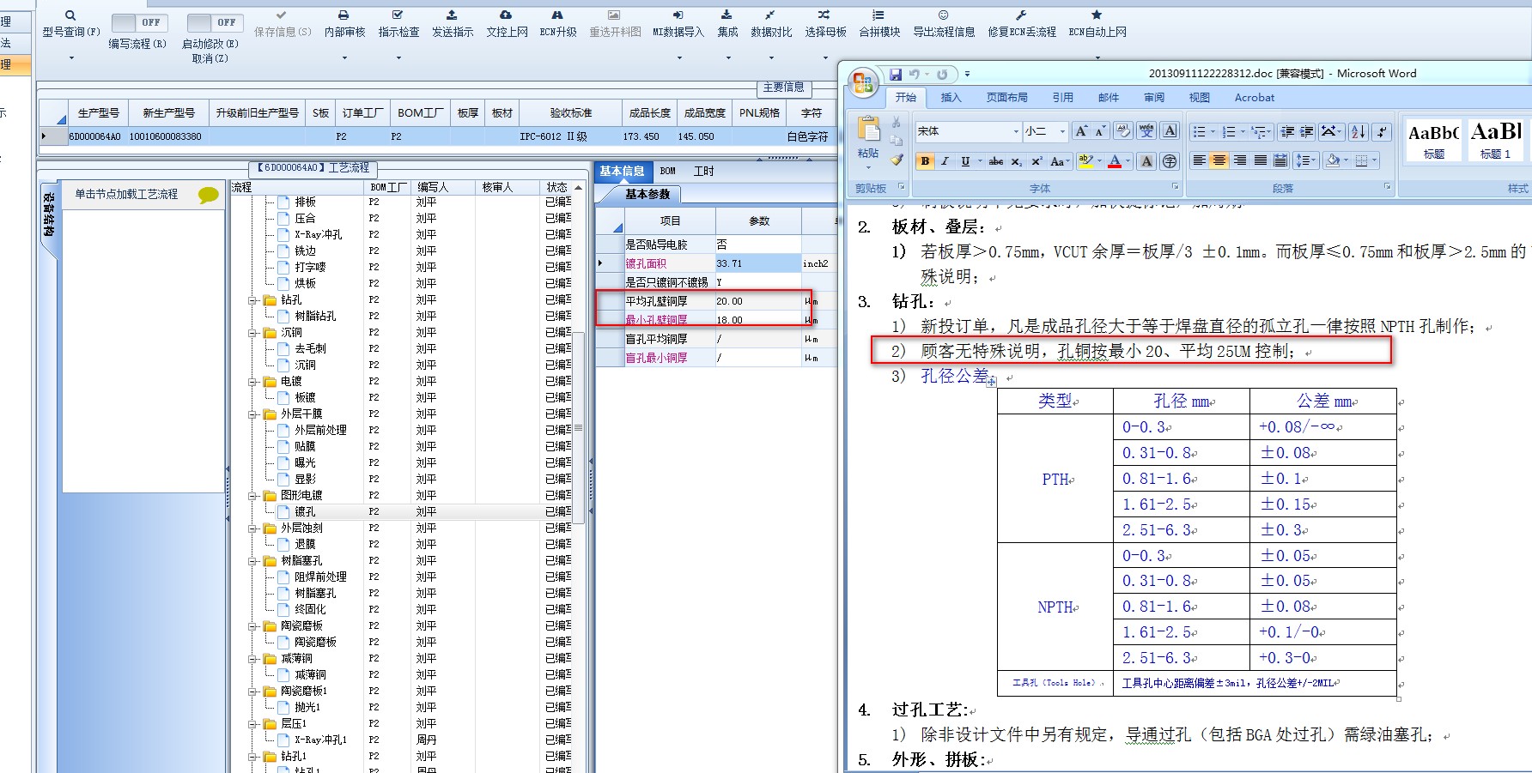
Task: Click Center alignment button in Word
Action: click(1219, 161)
